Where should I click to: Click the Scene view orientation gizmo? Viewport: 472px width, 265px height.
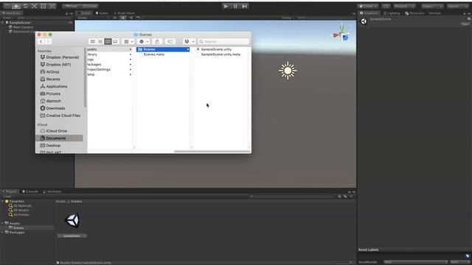click(341, 34)
